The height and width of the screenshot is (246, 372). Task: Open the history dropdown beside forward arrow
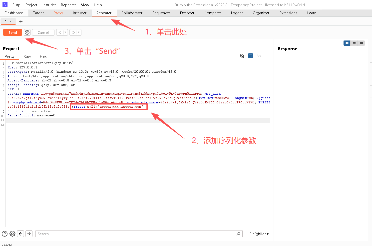[x=79, y=32]
